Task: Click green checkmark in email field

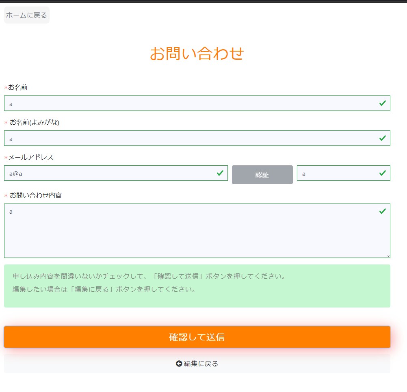Action: [x=220, y=173]
